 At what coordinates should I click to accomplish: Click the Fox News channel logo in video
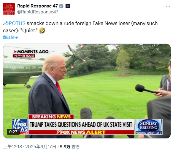coord(20,127)
